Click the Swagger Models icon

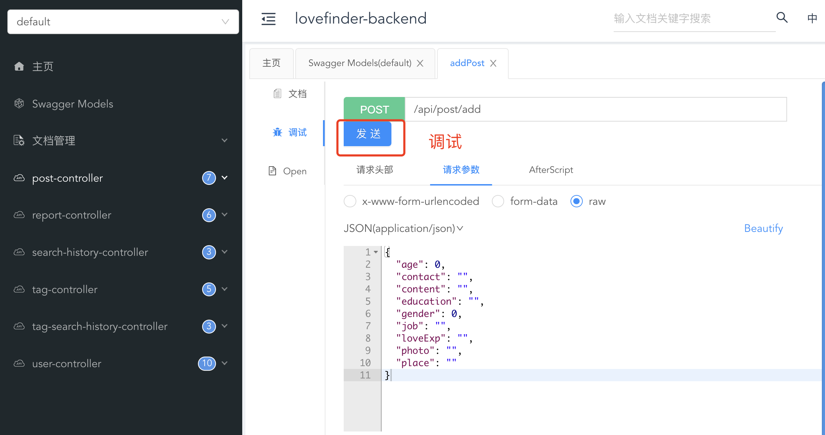19,104
